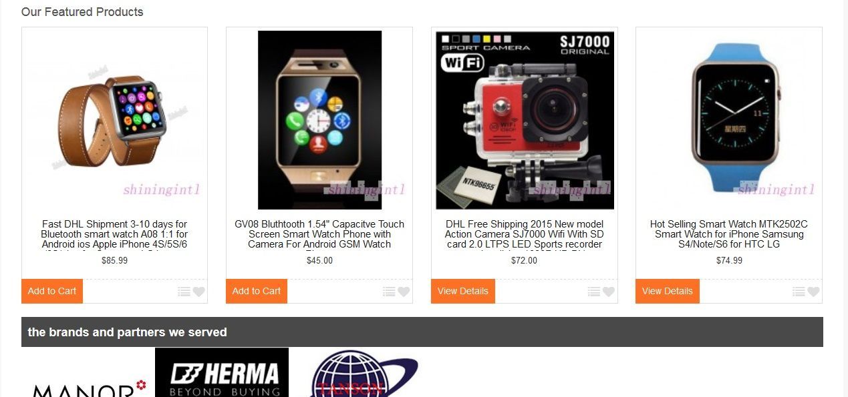Image resolution: width=848 pixels, height=397 pixels.
Task: Click compare list icon for A08 Bluetooth watch
Action: point(184,292)
